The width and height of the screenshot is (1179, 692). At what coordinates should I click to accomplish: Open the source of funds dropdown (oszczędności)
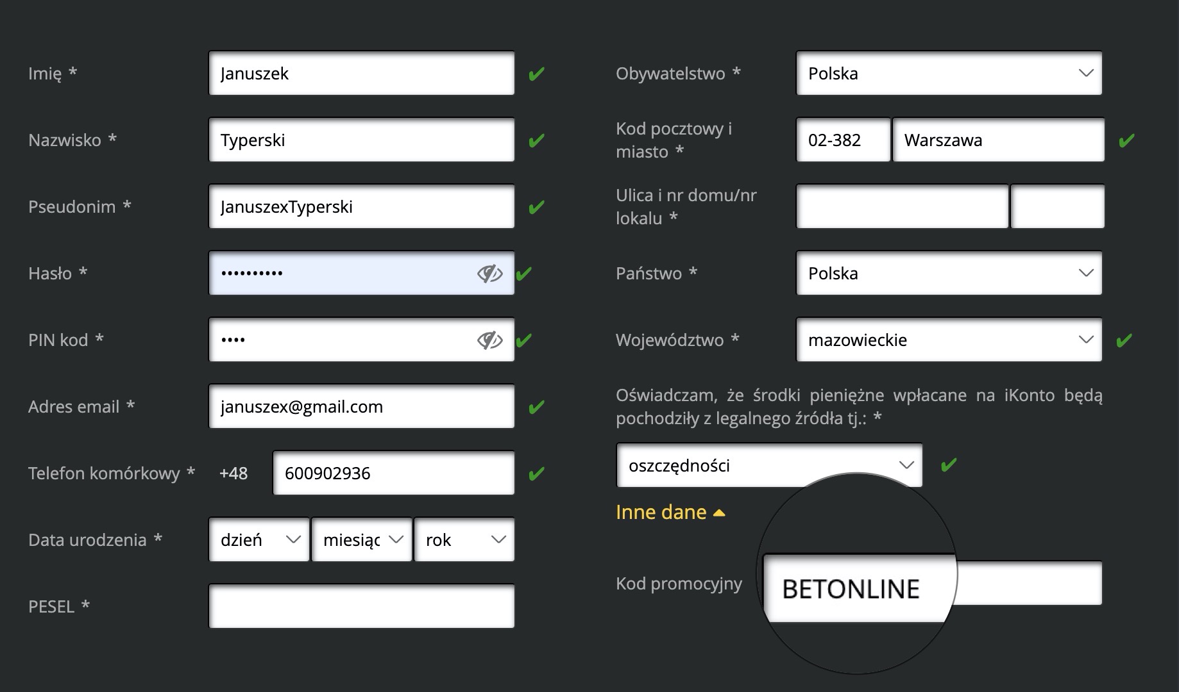pos(769,465)
